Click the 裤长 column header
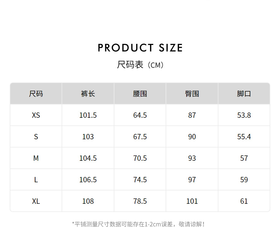The width and height of the screenshot is (280, 227). (x=88, y=94)
